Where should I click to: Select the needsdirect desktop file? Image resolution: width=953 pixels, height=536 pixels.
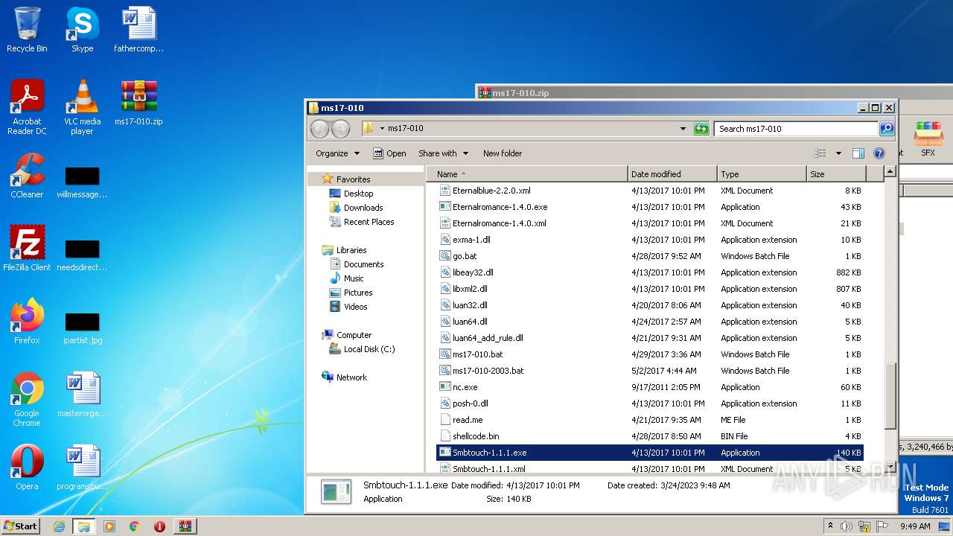pyautogui.click(x=82, y=256)
